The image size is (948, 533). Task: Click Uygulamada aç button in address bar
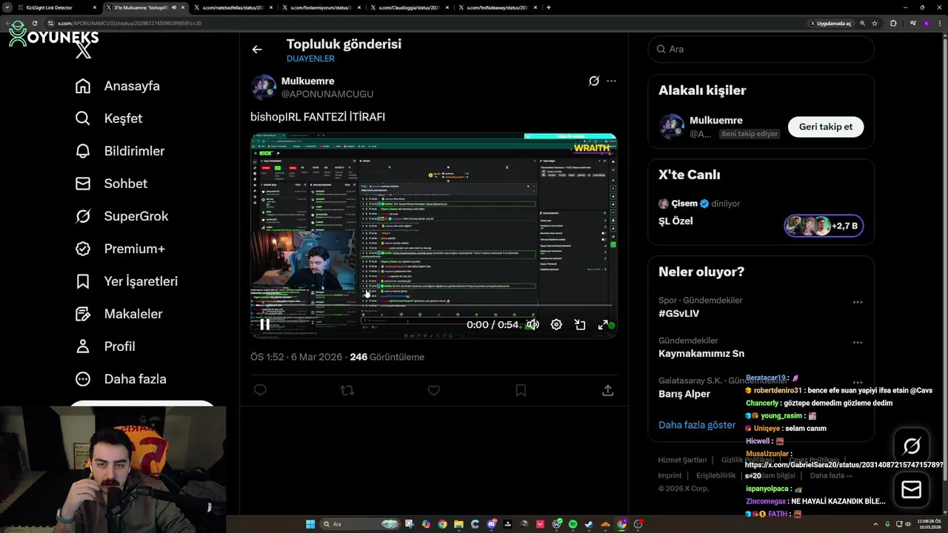tap(830, 23)
